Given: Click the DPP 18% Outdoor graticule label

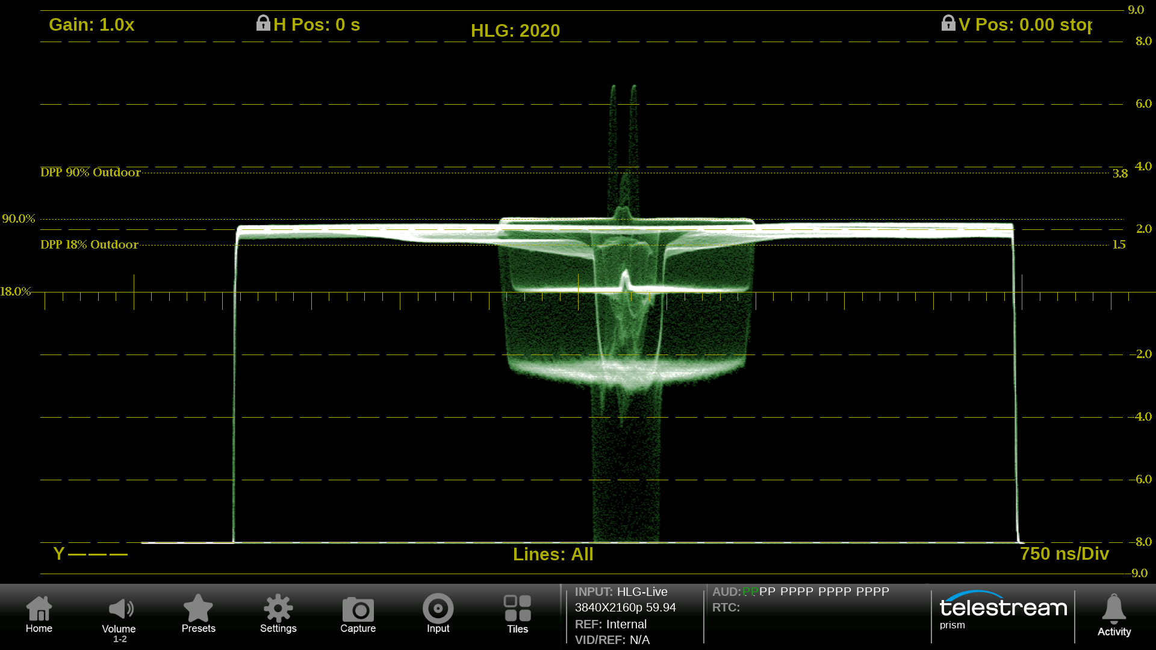Looking at the screenshot, I should click(89, 245).
